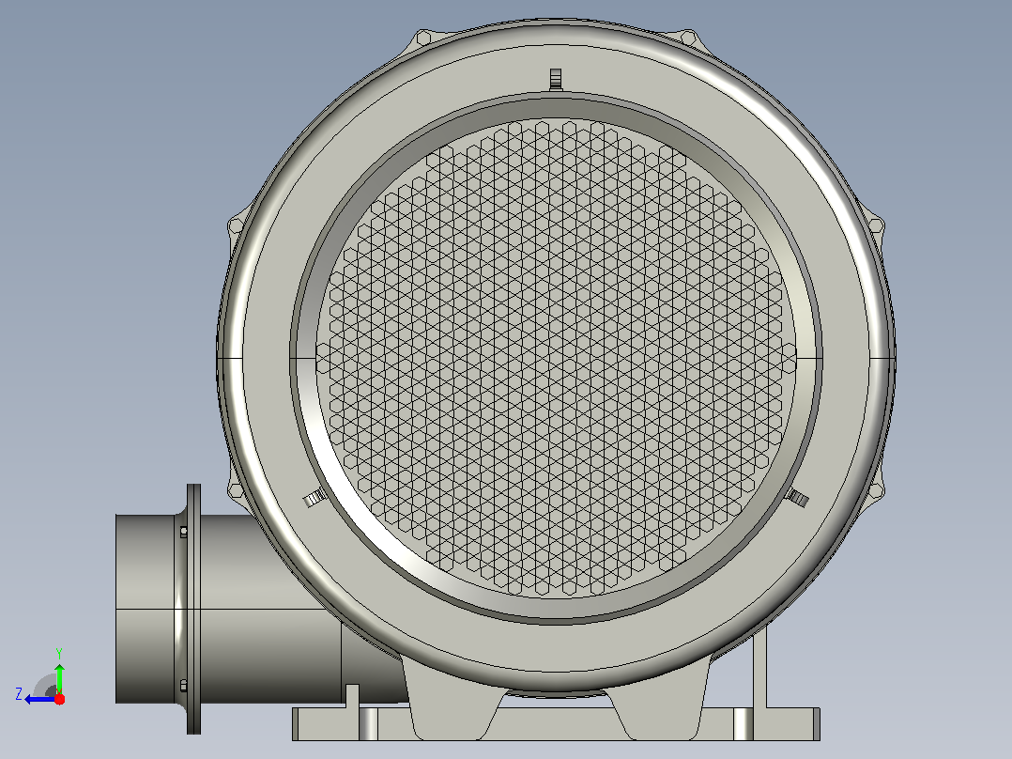Pick the small fitting above the grille

[x=556, y=80]
